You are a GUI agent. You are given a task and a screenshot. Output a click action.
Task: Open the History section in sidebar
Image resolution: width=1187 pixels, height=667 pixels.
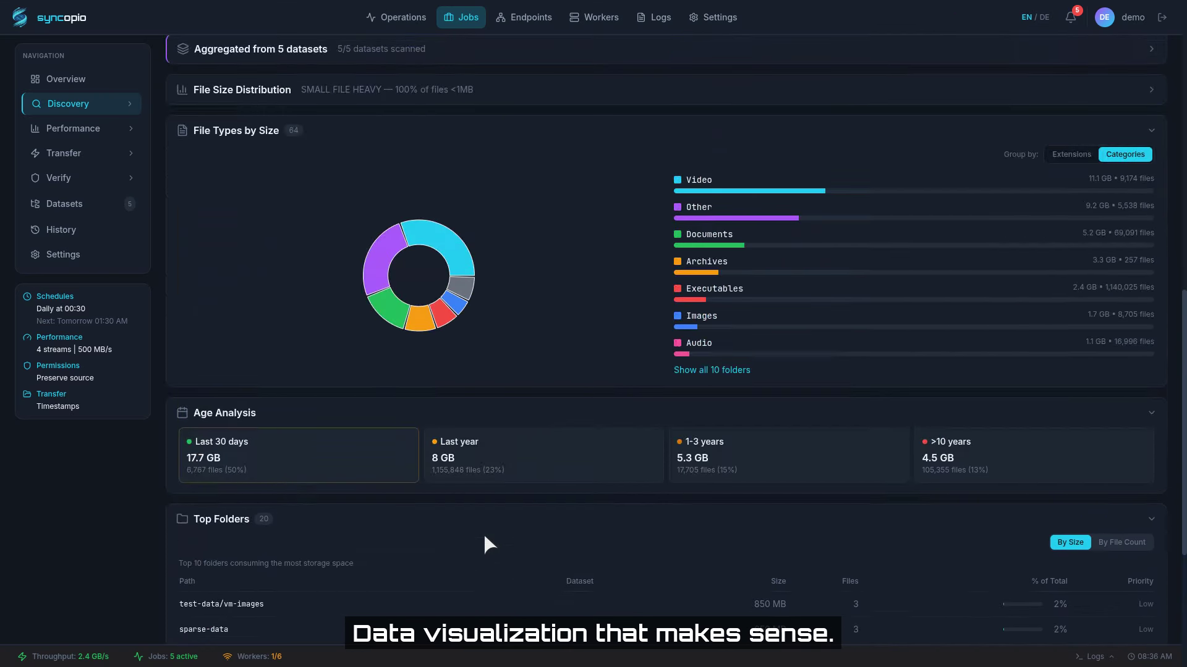61,230
